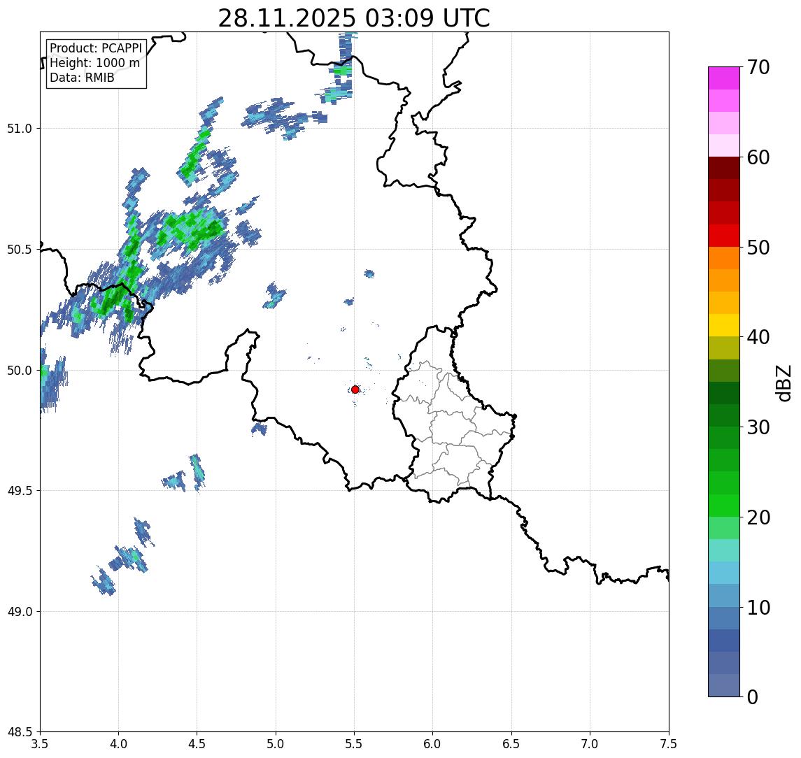Viewport: 801px width, 758px height.
Task: Click the colorbar tick label 0
Action: tap(753, 696)
